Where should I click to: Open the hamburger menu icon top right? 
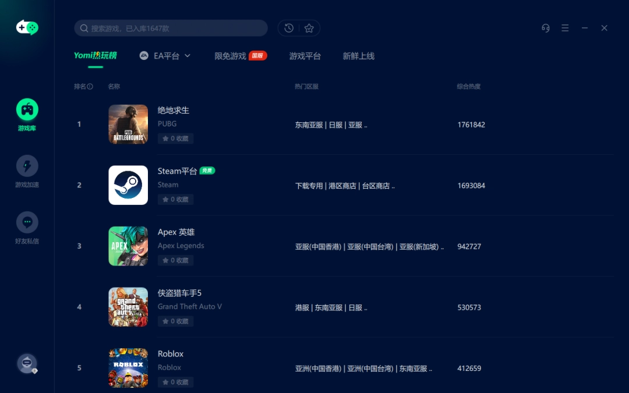coord(565,27)
